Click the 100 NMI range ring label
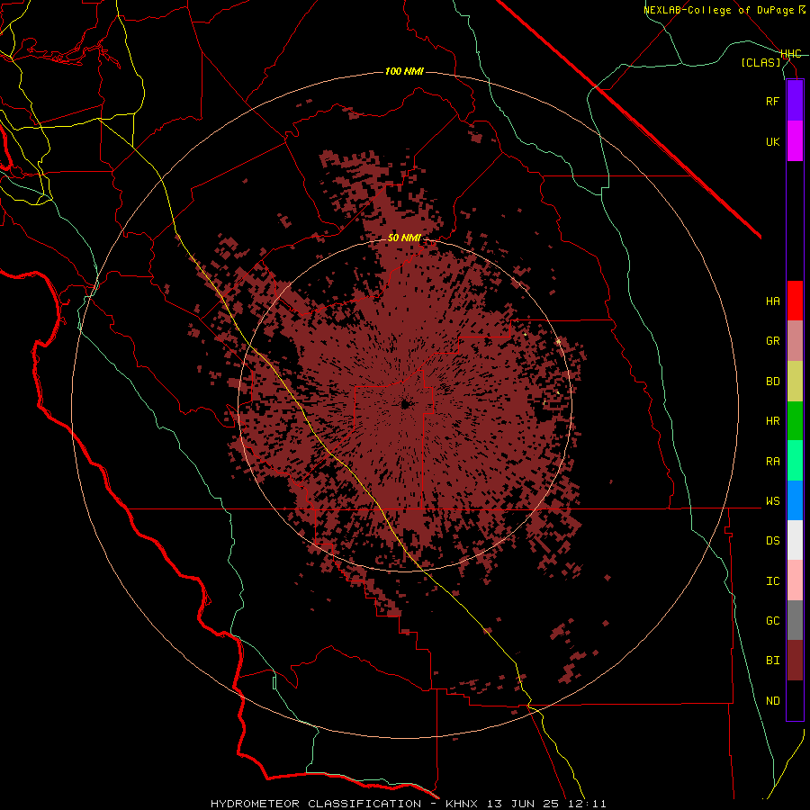The image size is (810, 810). (x=404, y=71)
